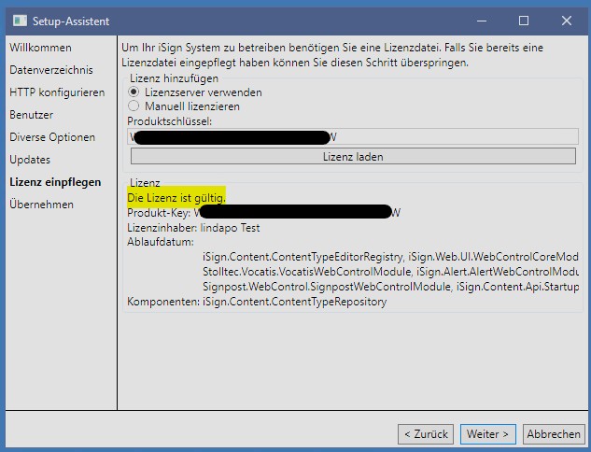
Task: Click the 'Produktschlüssel:' label
Action: pyautogui.click(x=170, y=121)
